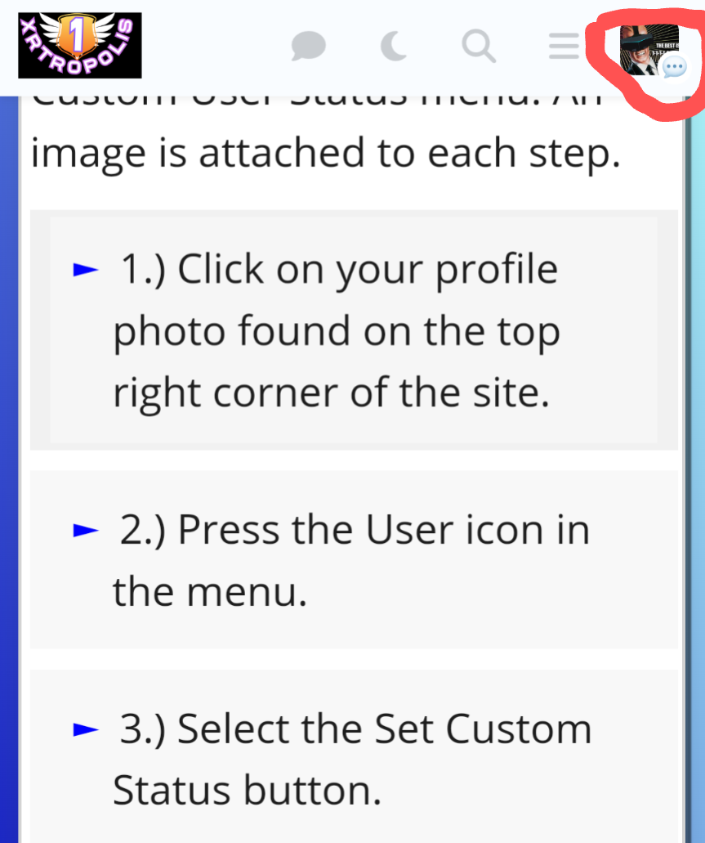
Task: Open the profile photo avatar
Action: point(649,50)
